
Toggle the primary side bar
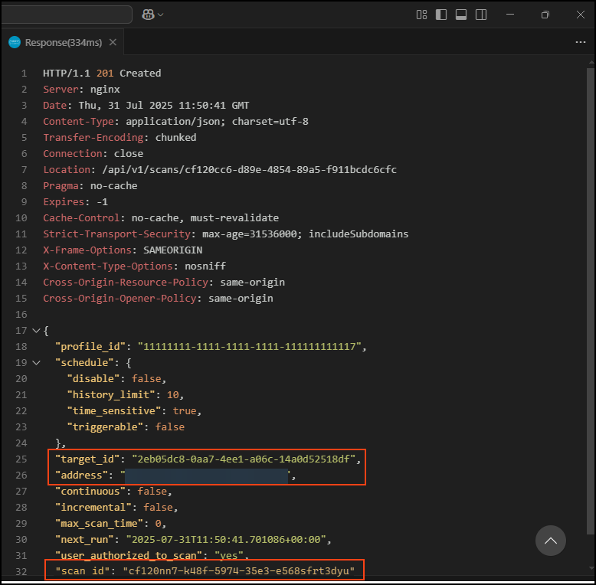pyautogui.click(x=441, y=15)
